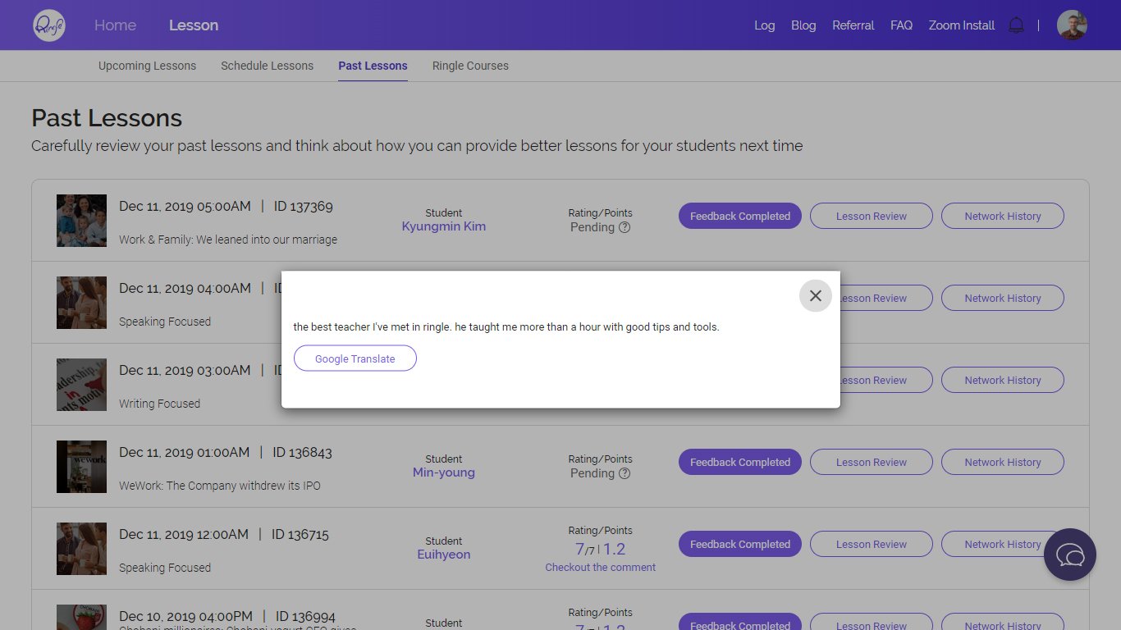1121x630 pixels.
Task: Click the 12:00AM Speaking Focused lesson thumbnail
Action: click(x=81, y=549)
